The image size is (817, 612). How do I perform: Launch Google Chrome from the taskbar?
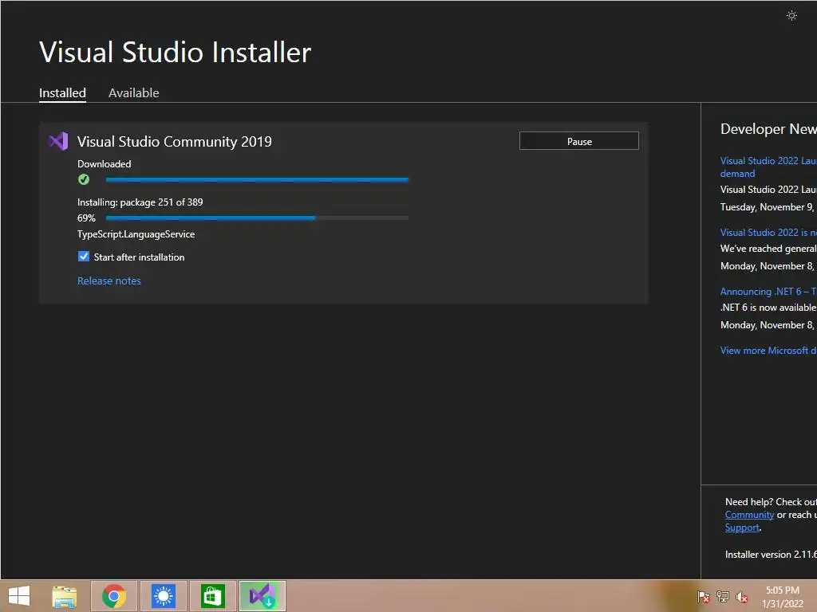pyautogui.click(x=114, y=596)
